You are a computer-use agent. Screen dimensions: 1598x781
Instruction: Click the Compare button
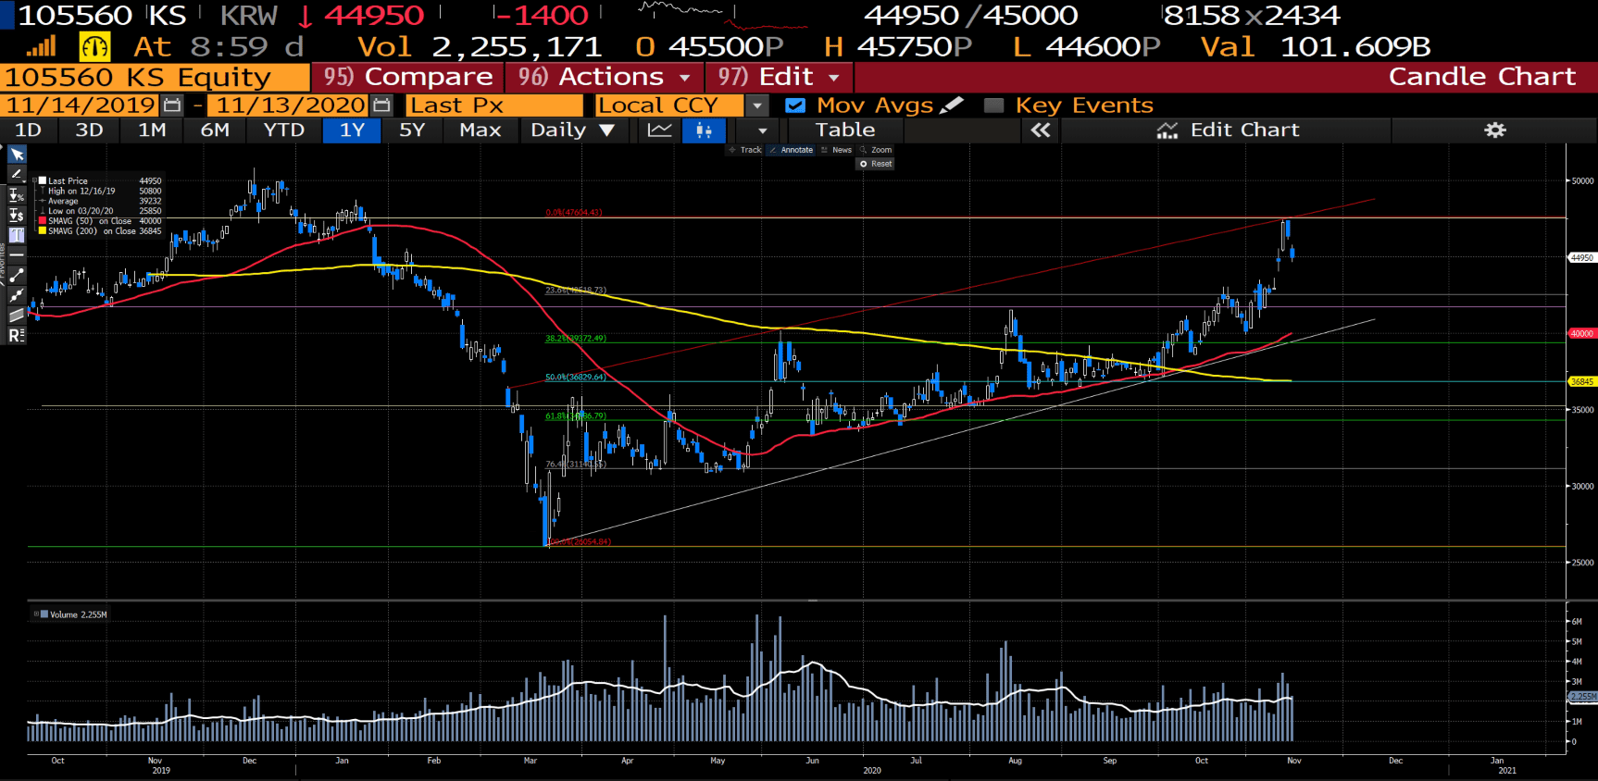tap(407, 77)
